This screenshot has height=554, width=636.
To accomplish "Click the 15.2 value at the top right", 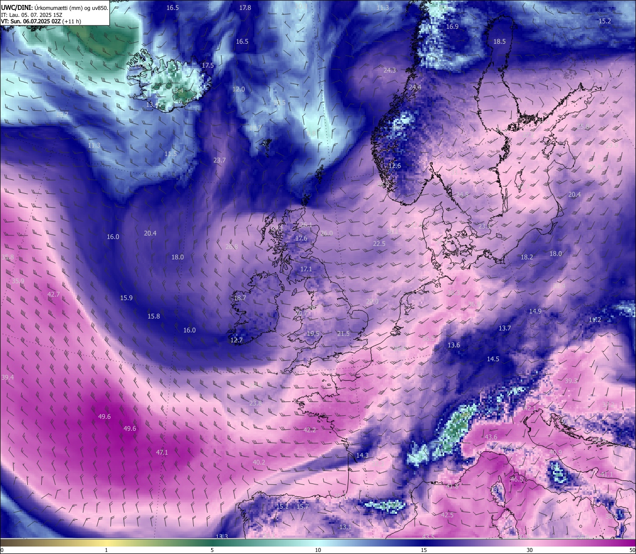I will coord(605,21).
